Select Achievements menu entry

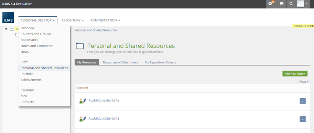(x=31, y=80)
